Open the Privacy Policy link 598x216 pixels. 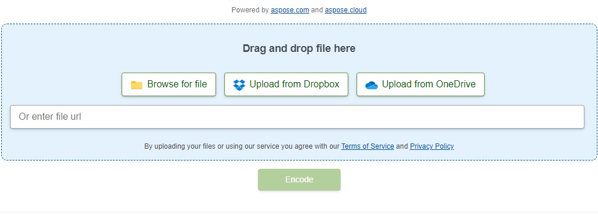432,146
